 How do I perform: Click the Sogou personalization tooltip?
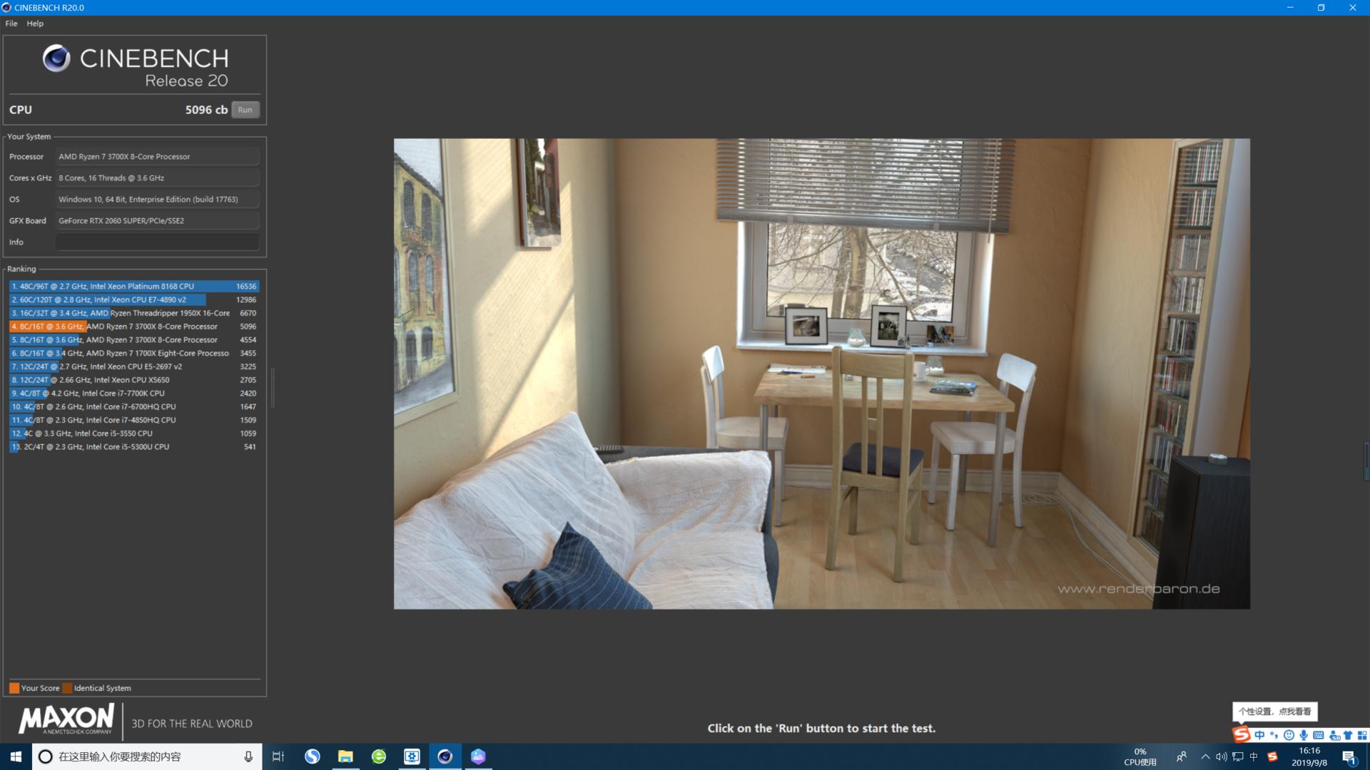(x=1274, y=712)
